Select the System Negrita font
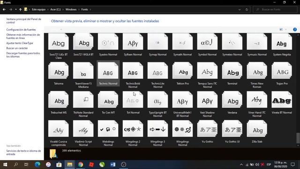 282,45
